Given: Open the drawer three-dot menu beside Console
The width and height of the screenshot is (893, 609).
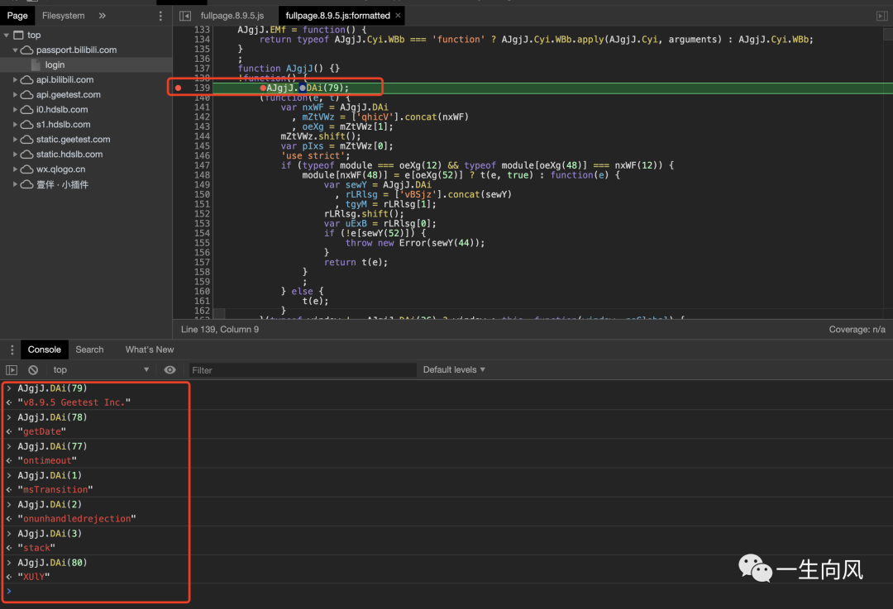Looking at the screenshot, I should (x=12, y=350).
